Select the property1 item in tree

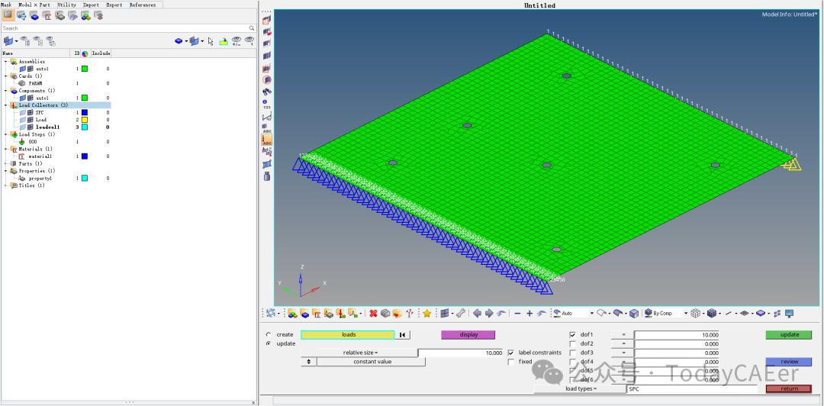pos(40,179)
